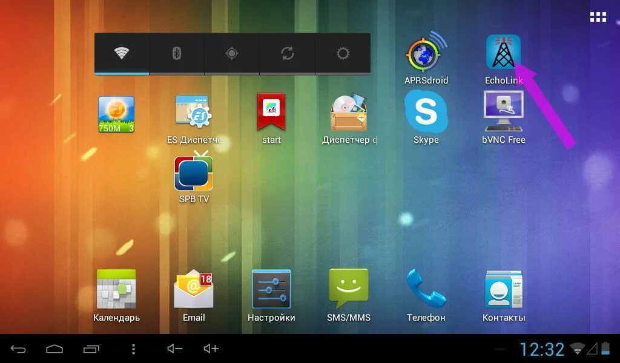The height and width of the screenshot is (363, 620).
Task: Tap the Back navigation button
Action: (18, 348)
